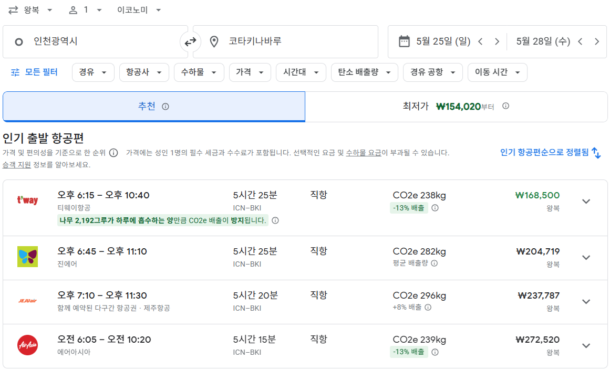Go to previous departure date from 5월 25일
The image size is (610, 370).
click(480, 41)
